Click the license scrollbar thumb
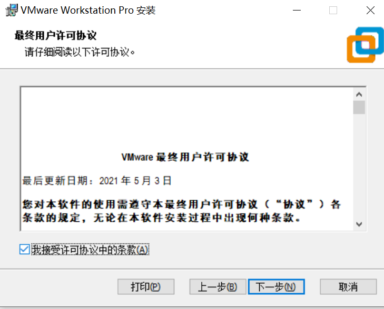 359,107
